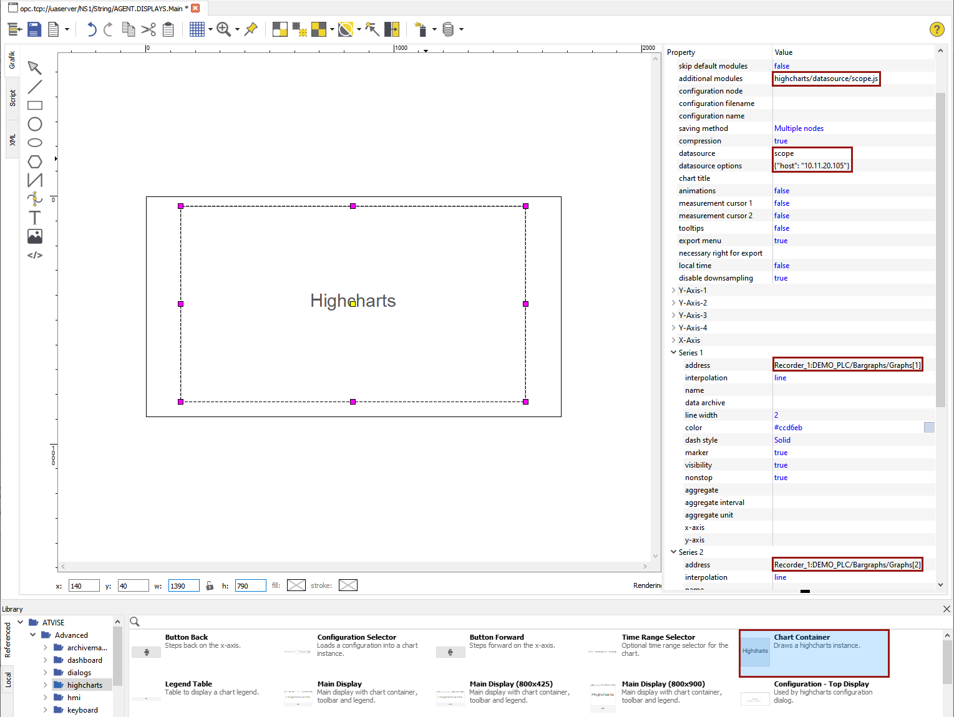Click the #ccd6eb color swatch for Series 1

[x=928, y=427]
